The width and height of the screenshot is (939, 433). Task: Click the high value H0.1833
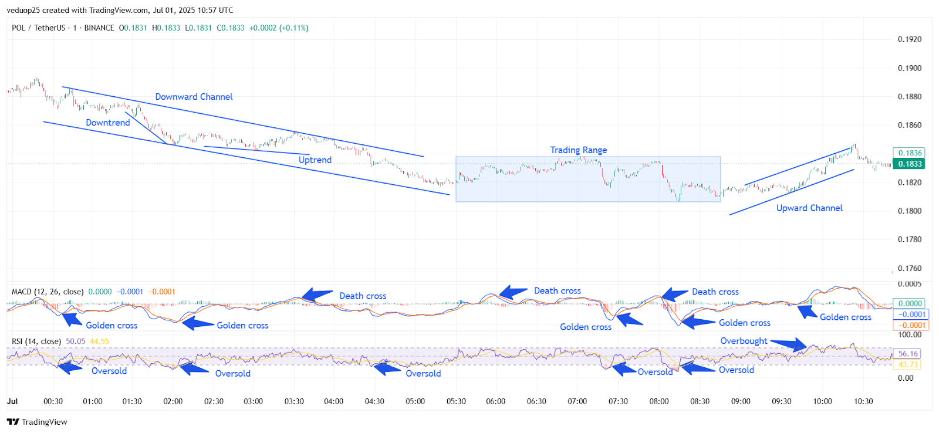tap(166, 28)
